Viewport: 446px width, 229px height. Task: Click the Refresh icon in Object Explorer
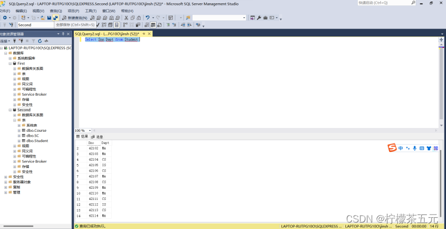coord(40,41)
